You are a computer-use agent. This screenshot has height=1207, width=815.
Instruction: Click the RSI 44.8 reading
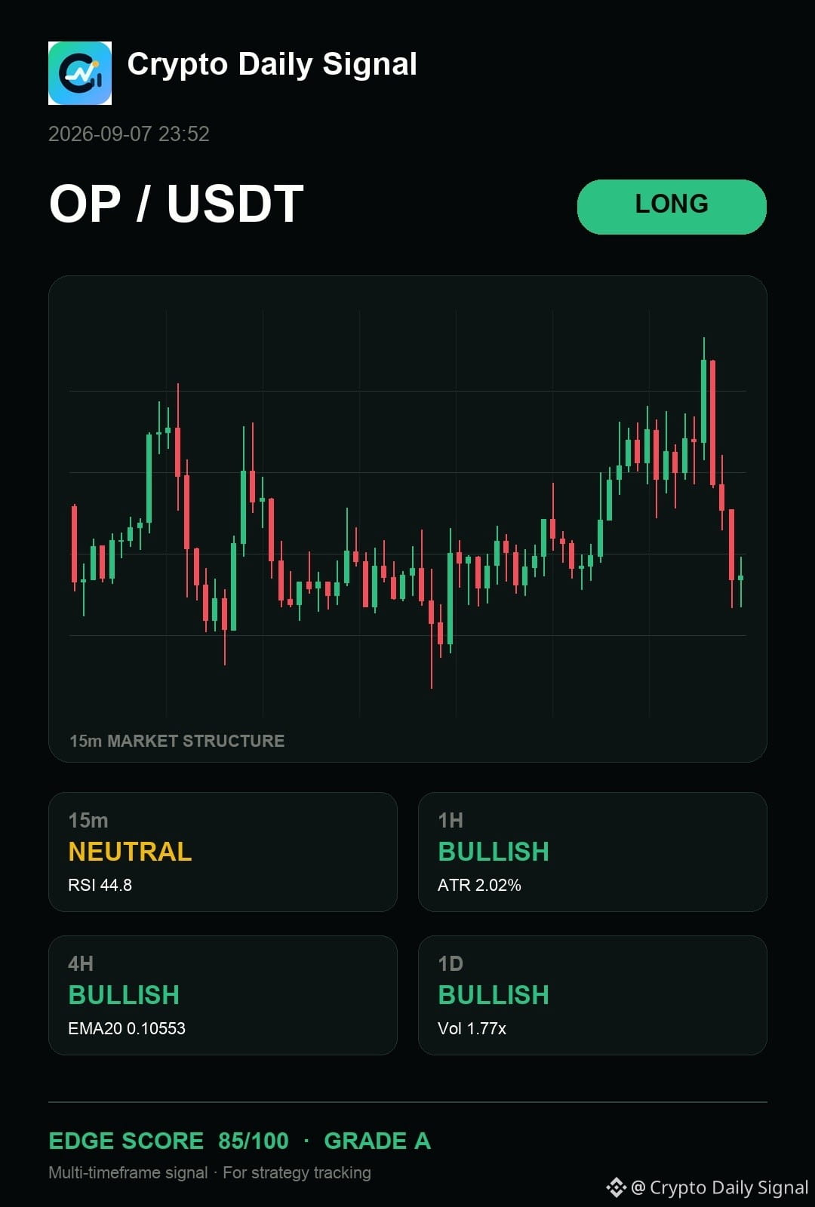(x=100, y=885)
